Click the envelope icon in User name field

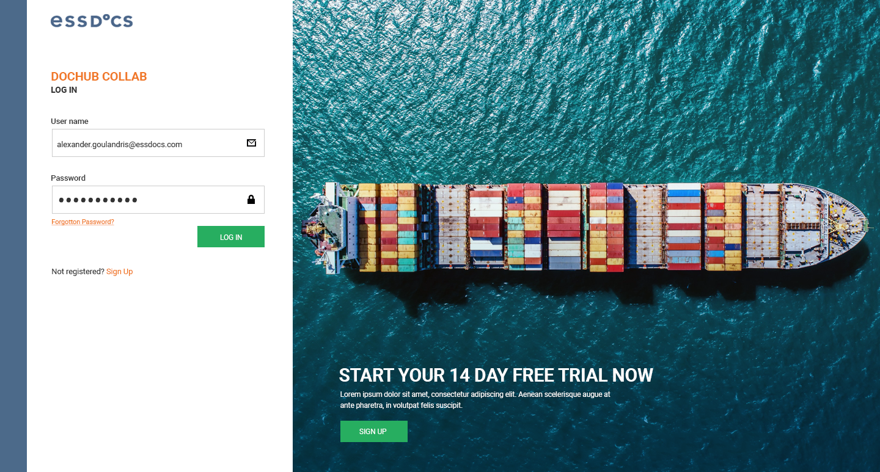click(x=251, y=143)
